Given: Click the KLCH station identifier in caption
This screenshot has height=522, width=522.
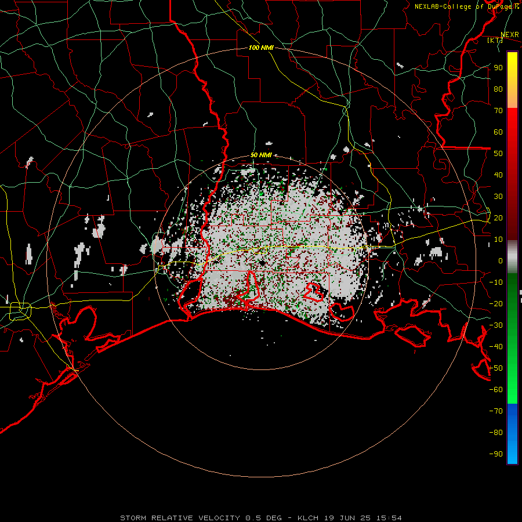Looking at the screenshot, I should click(x=308, y=518).
